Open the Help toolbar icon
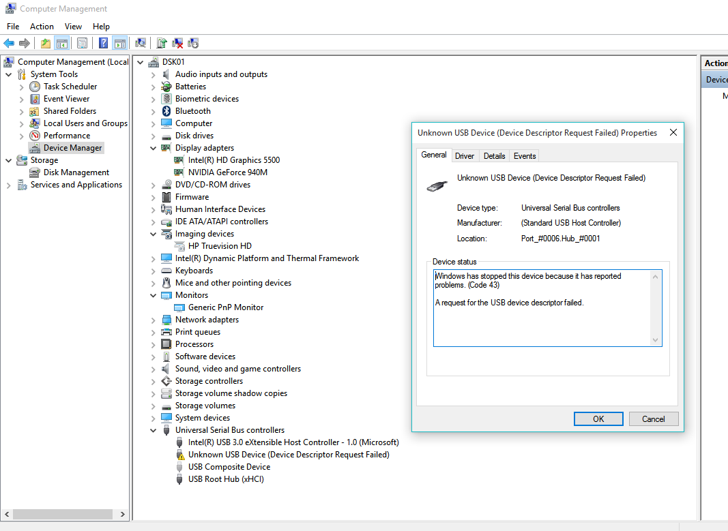The image size is (728, 531). (102, 43)
